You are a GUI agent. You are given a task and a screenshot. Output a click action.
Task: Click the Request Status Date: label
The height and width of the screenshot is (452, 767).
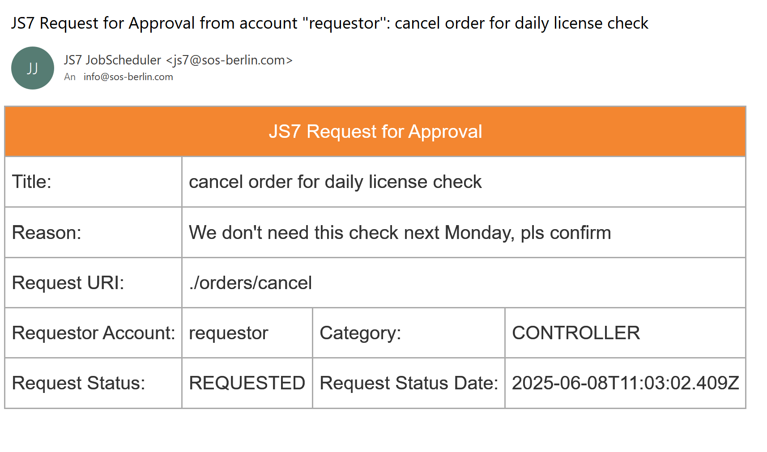(409, 383)
